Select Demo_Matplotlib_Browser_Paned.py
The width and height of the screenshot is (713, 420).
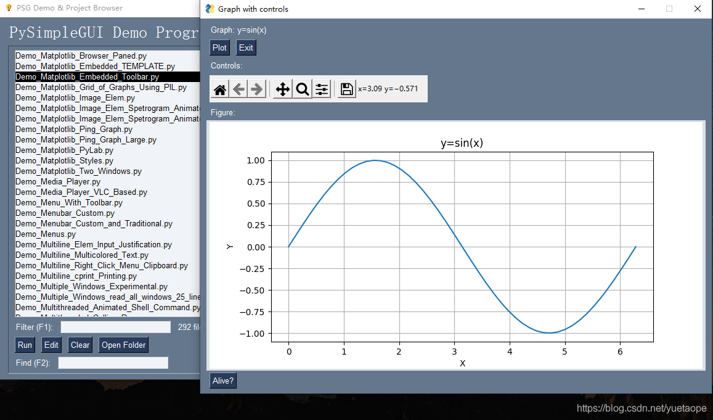tap(107, 56)
